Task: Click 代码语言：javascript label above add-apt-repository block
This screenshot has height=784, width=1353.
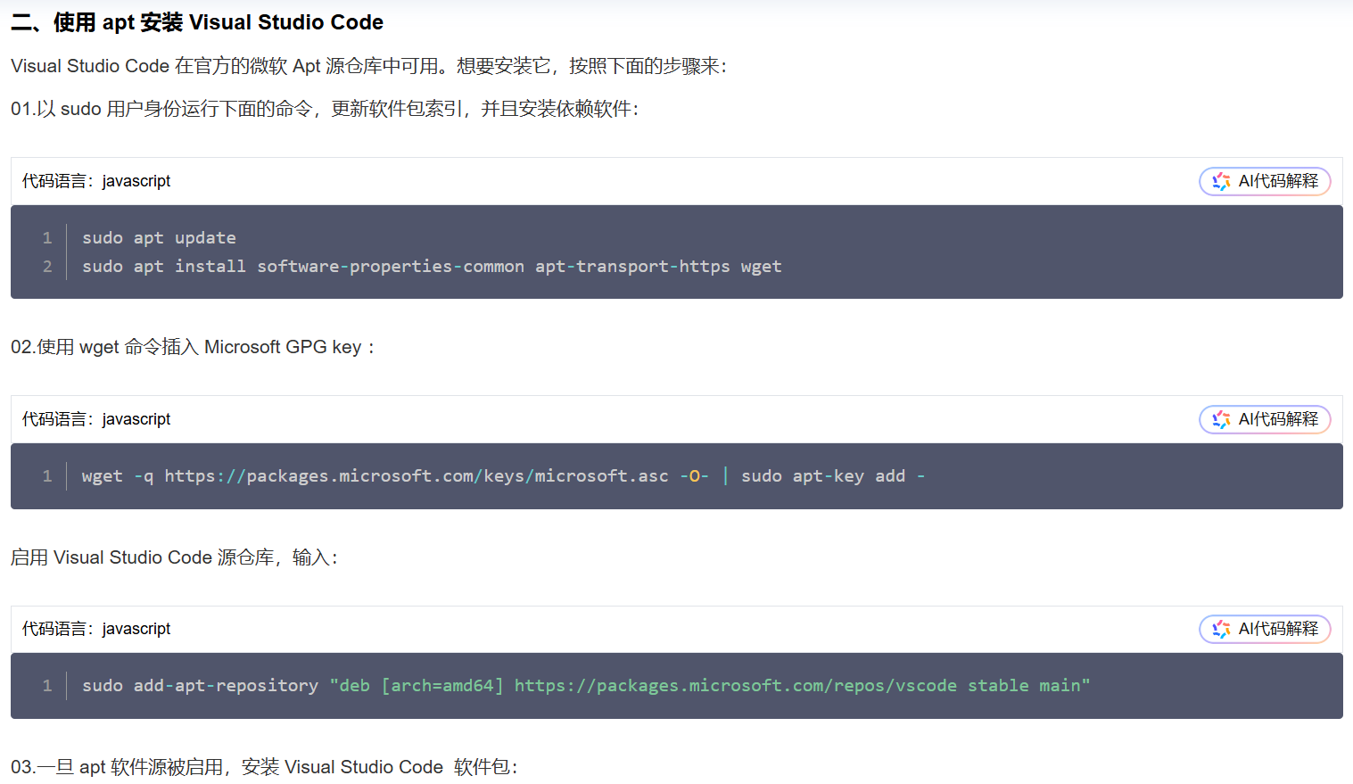Action: (x=96, y=629)
